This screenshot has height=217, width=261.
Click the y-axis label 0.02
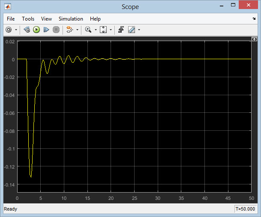click(10, 42)
